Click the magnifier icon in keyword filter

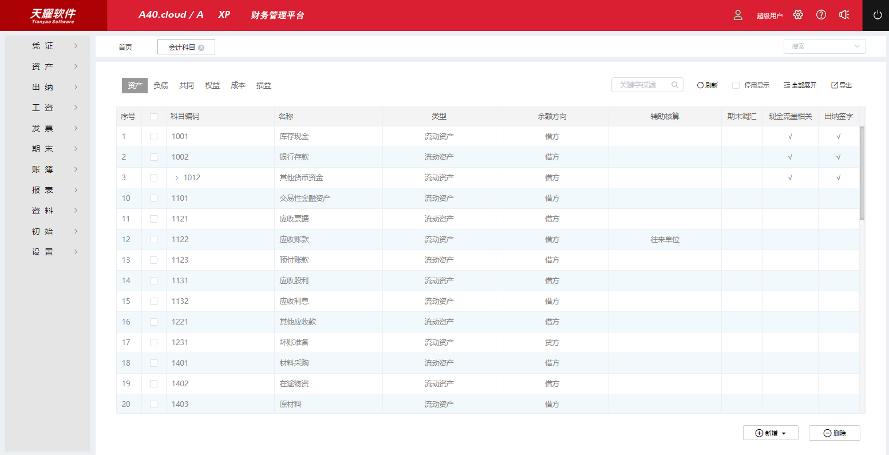pyautogui.click(x=675, y=85)
